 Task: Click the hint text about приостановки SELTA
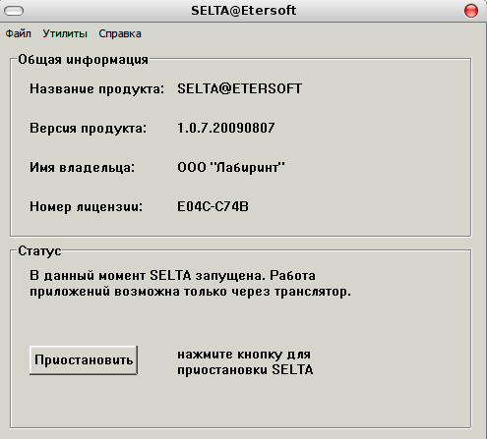coord(245,362)
